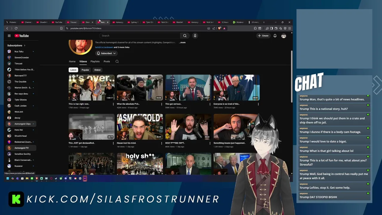This screenshot has width=382, height=215.
Task: Switch to the 12 Hours browser tab
Action: click(224, 22)
